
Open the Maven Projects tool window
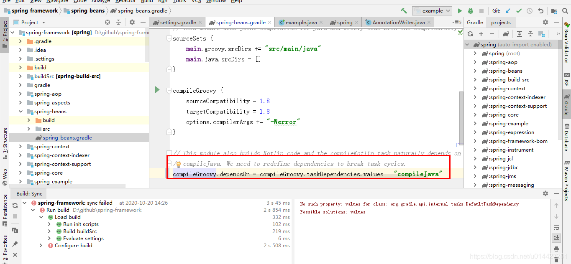[x=566, y=180]
